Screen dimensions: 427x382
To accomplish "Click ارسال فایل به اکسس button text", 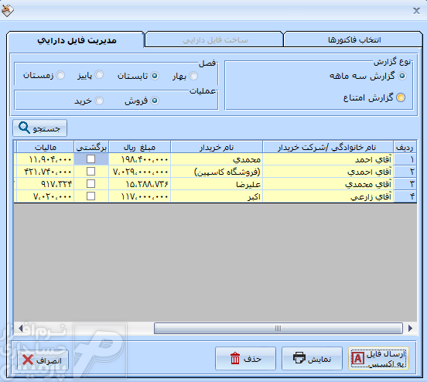I will tap(385, 359).
